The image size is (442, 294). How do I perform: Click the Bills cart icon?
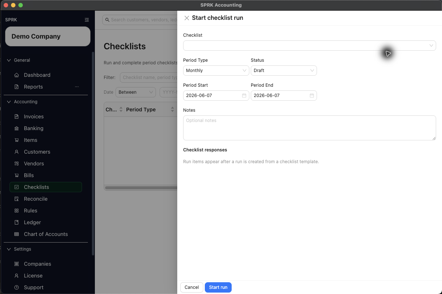coord(17,175)
